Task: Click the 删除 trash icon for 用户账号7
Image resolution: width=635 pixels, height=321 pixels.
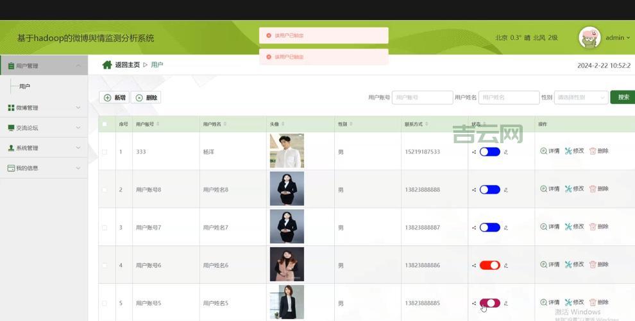Action: point(593,227)
